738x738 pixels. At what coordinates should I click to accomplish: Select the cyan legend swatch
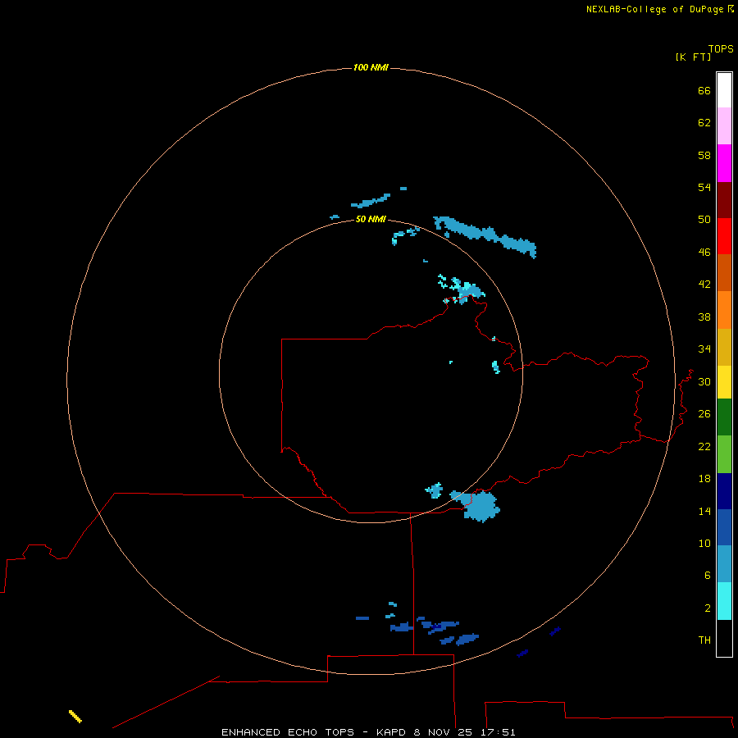pyautogui.click(x=724, y=601)
